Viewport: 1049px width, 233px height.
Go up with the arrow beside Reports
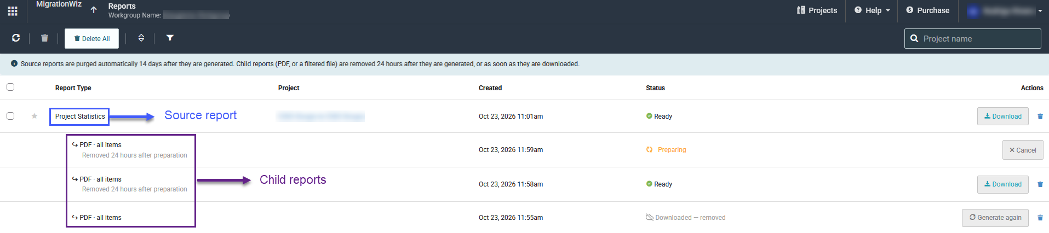[x=94, y=10]
